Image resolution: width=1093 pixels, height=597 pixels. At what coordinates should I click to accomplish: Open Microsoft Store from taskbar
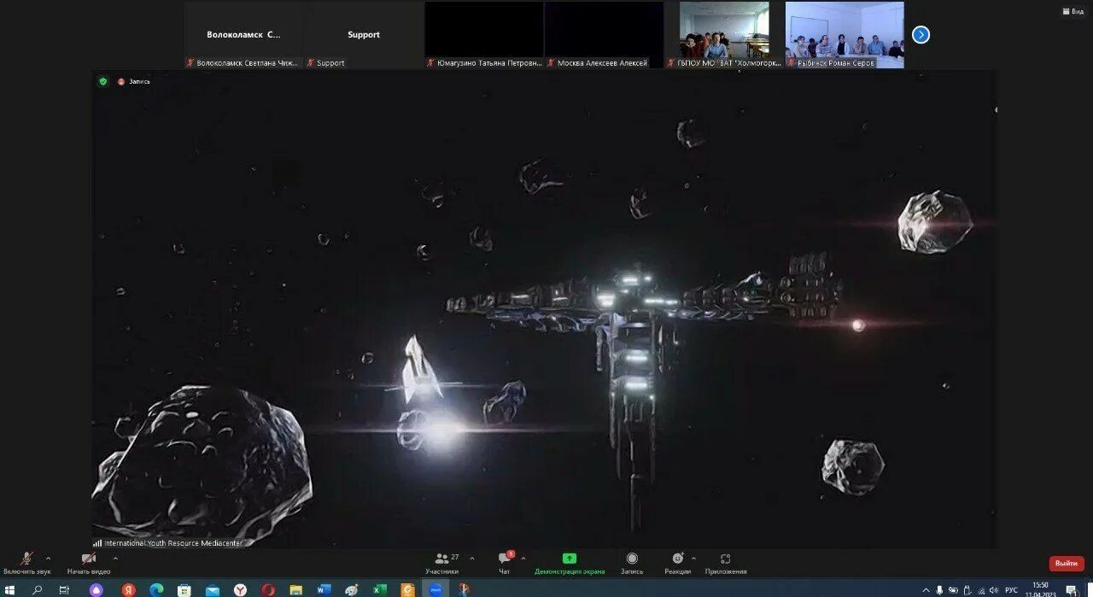184,589
